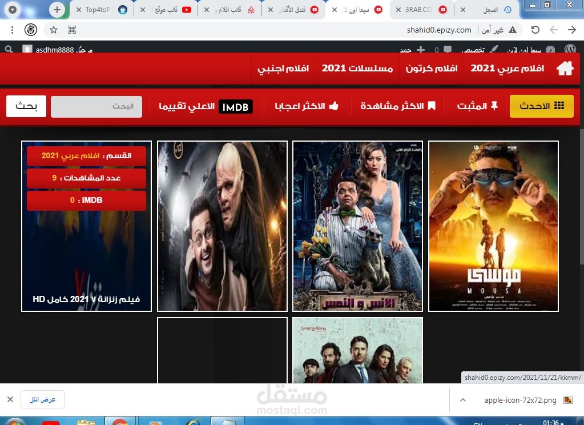Open the apple-icon-72x72.png downloaded file
Viewport: 584px width, 425px height.
tap(528, 400)
